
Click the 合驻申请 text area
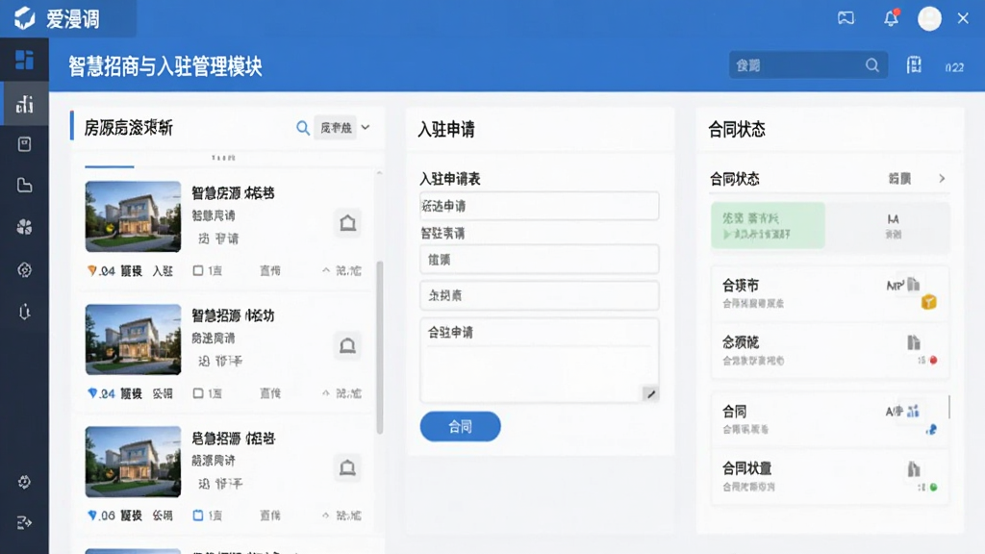(x=540, y=360)
